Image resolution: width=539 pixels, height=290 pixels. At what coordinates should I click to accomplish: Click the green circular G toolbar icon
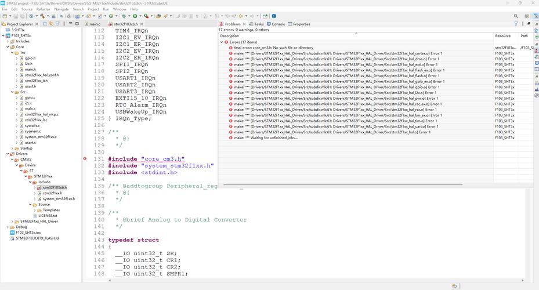(111, 16)
